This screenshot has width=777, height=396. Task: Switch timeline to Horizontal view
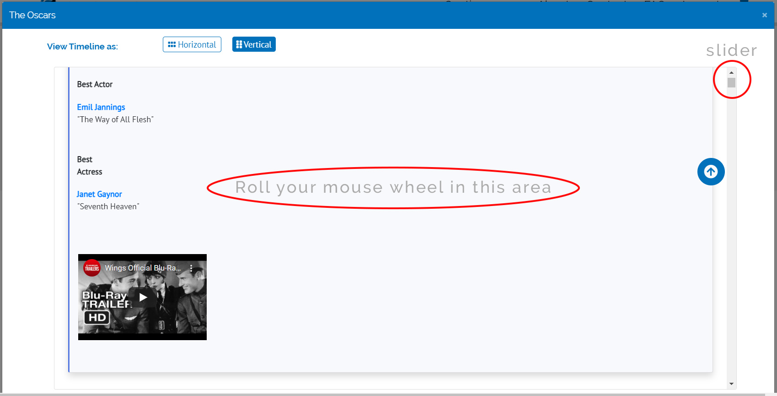click(192, 44)
